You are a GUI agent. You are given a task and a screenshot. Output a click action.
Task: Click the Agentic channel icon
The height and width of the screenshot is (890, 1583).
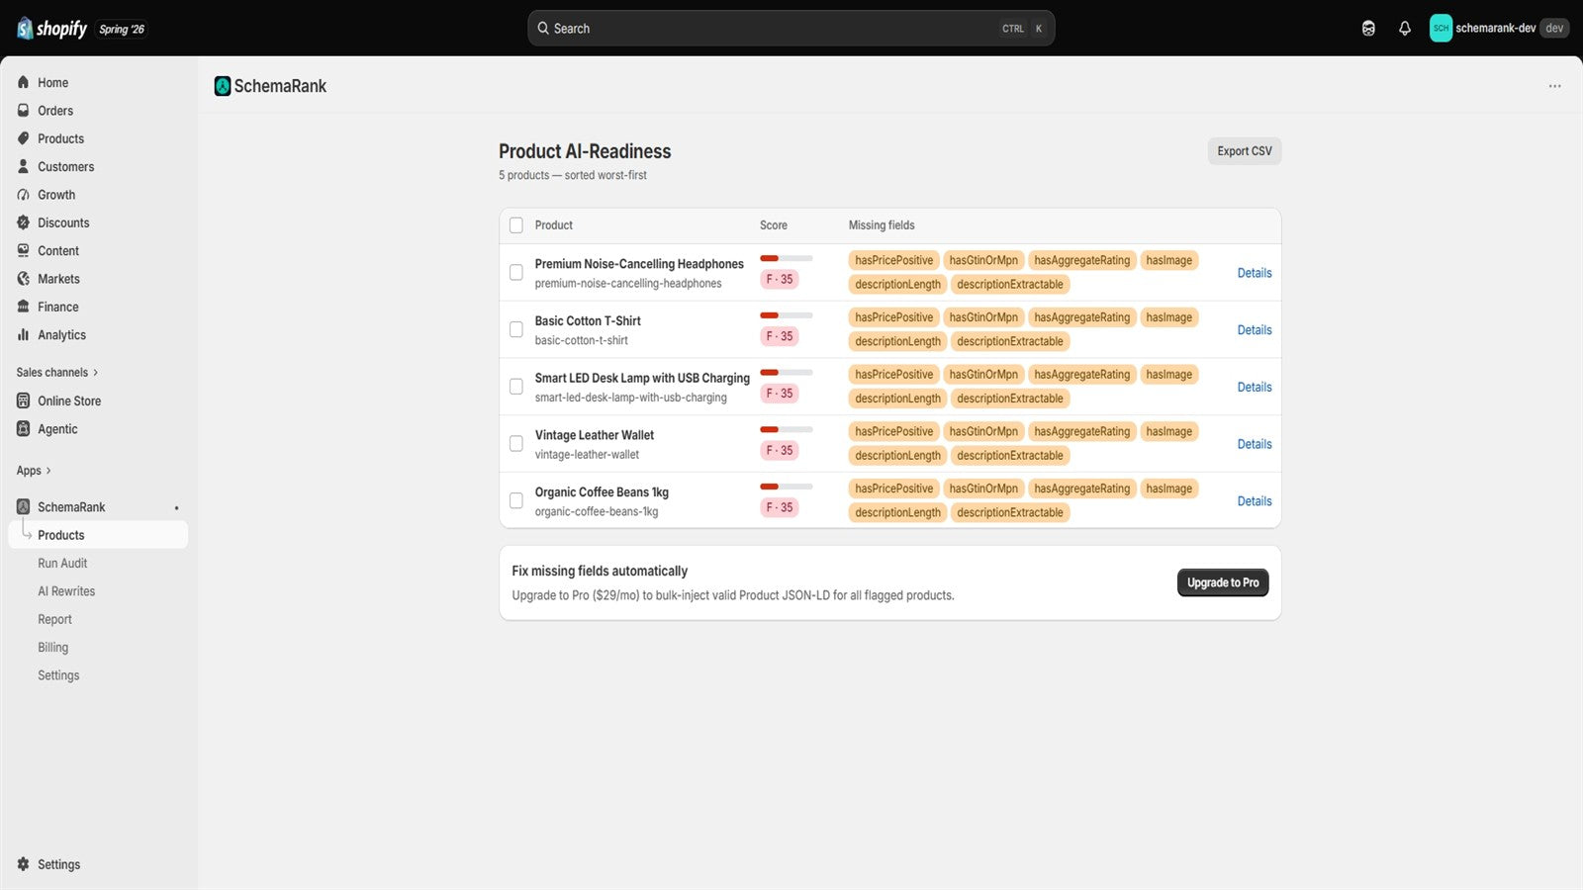point(23,429)
